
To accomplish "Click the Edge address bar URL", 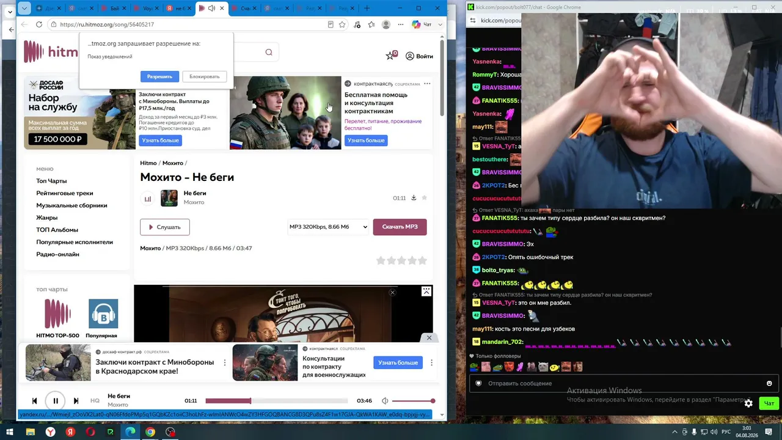I will coord(108,24).
